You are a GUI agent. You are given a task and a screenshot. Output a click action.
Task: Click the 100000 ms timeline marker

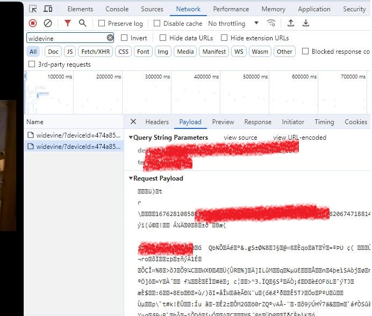[x=60, y=76]
